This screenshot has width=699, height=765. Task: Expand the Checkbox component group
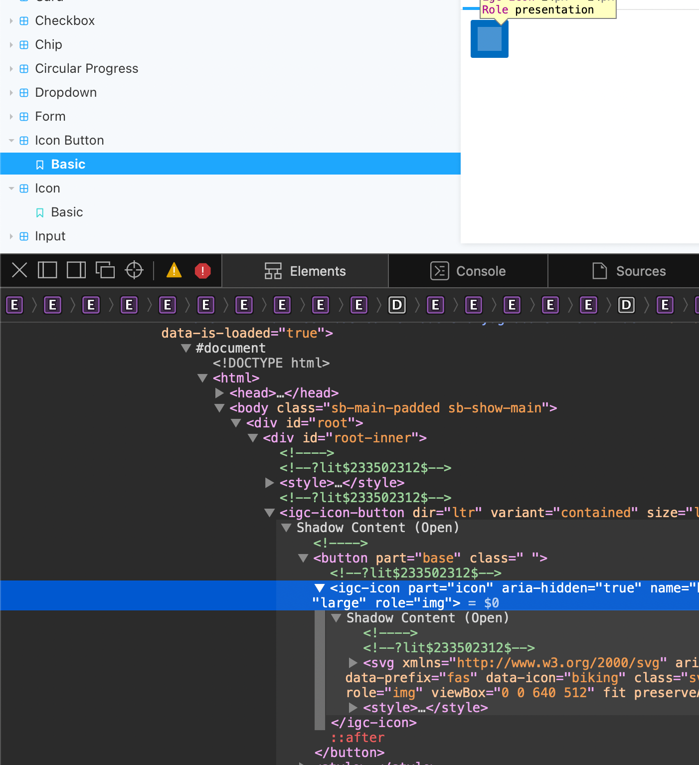(11, 20)
